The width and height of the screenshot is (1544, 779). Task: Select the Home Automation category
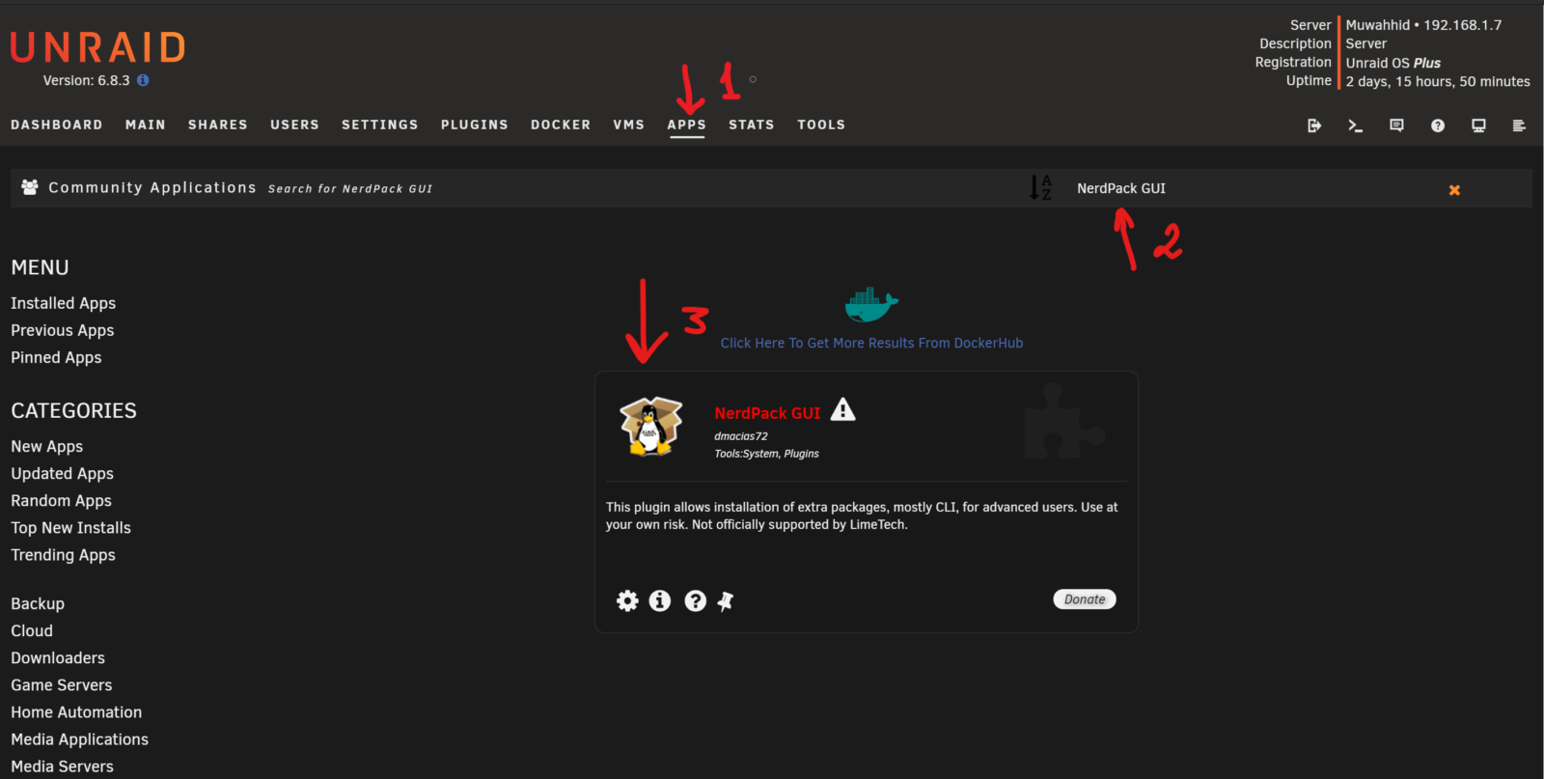pos(76,711)
